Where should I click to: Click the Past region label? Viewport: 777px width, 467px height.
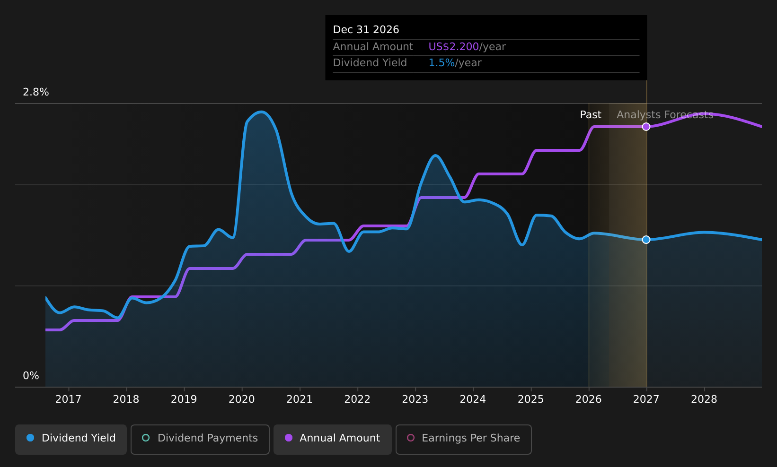coord(591,115)
